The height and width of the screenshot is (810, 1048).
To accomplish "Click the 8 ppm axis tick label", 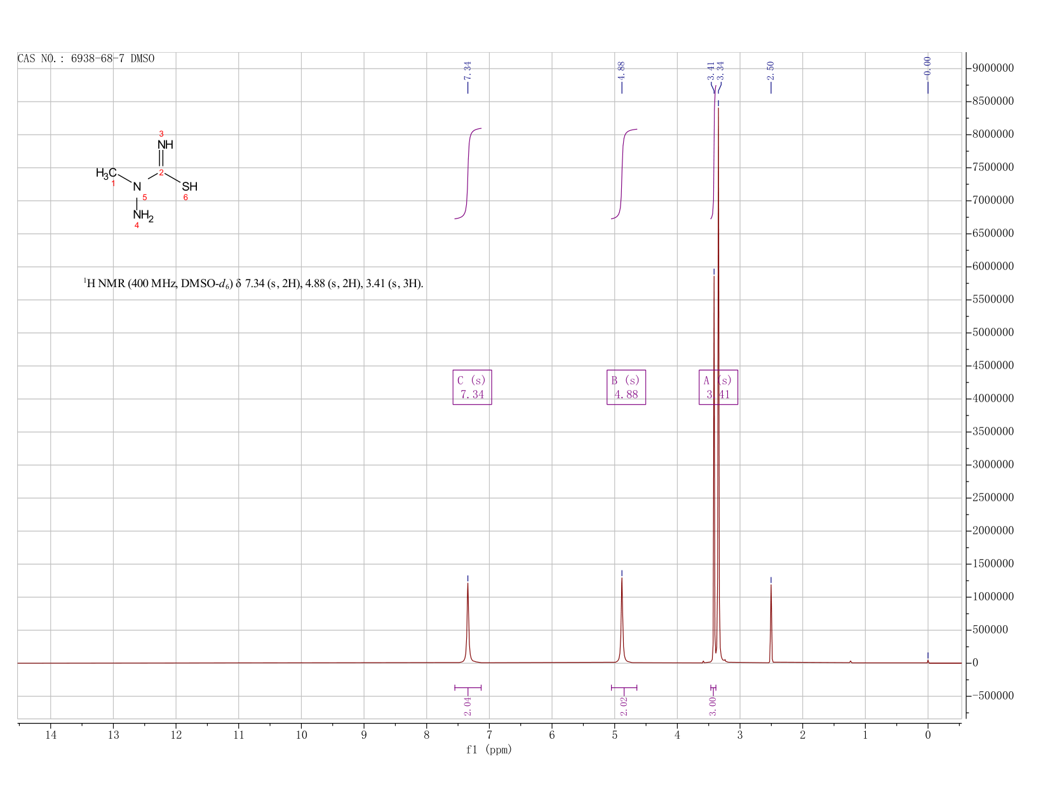I will pyautogui.click(x=427, y=735).
